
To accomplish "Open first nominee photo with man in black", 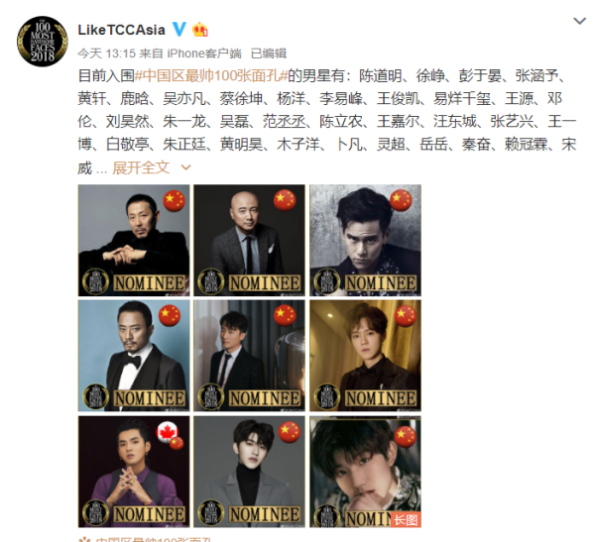I will 134,240.
